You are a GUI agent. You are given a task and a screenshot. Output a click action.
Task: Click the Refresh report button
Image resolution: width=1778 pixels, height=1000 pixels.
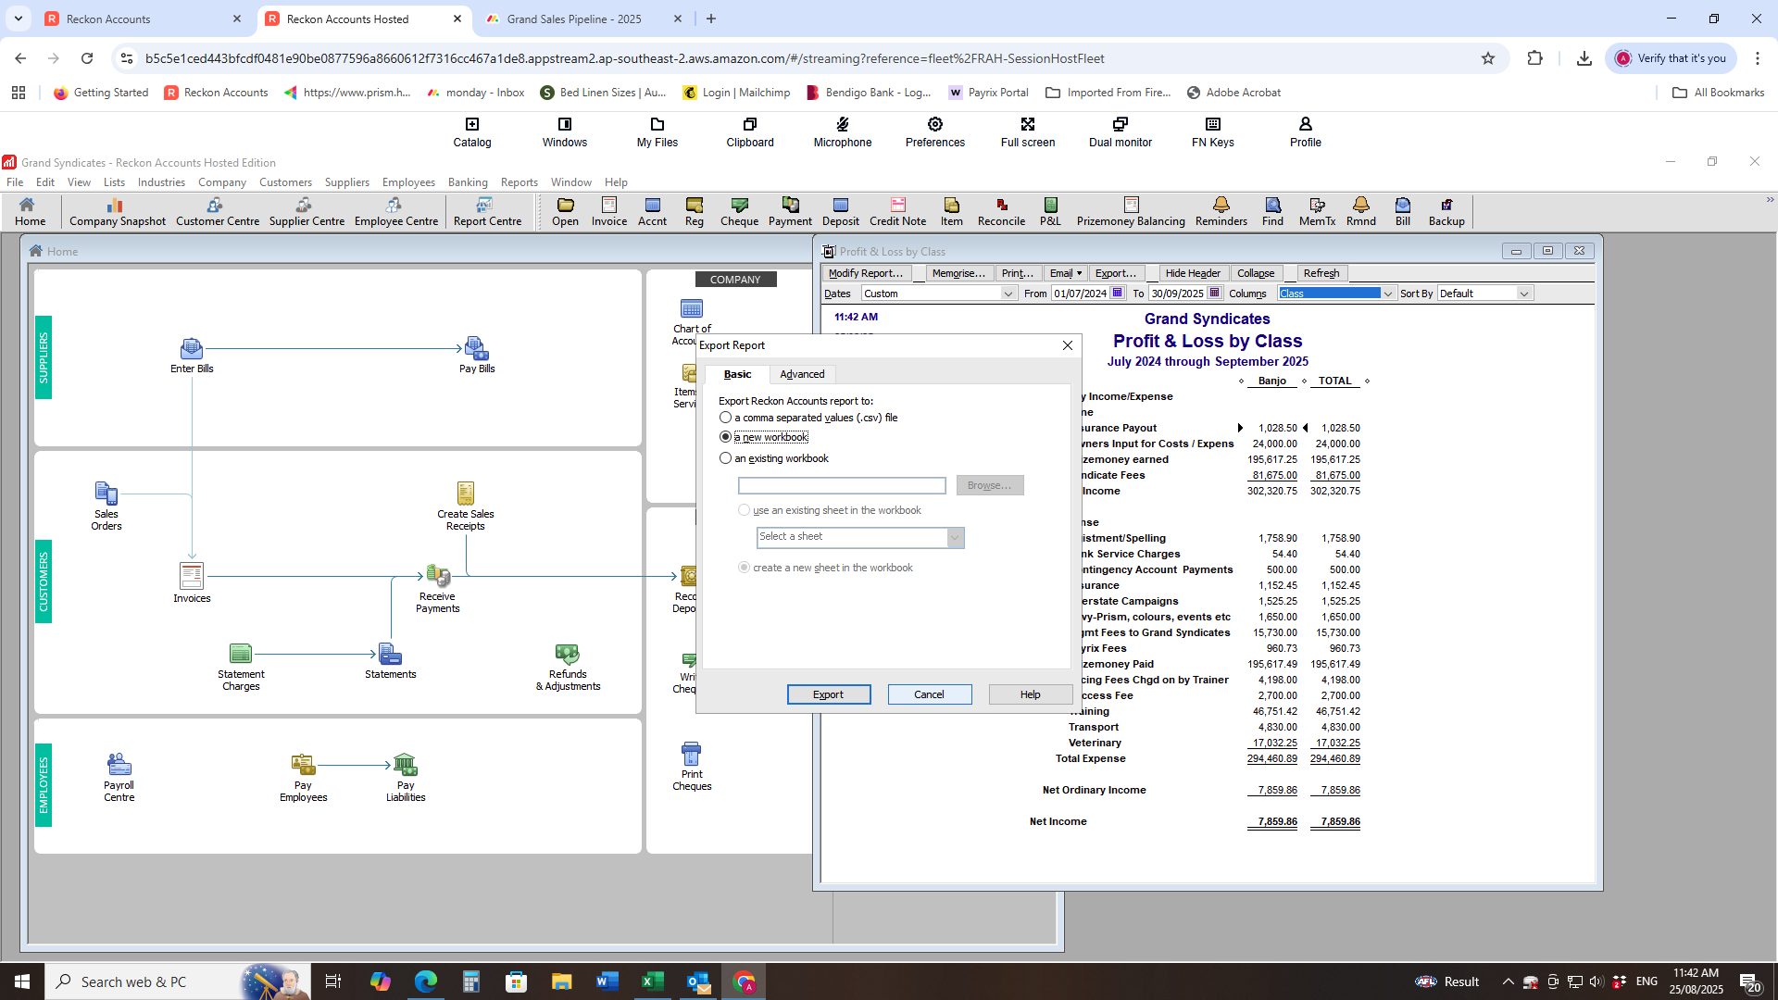[x=1321, y=273]
